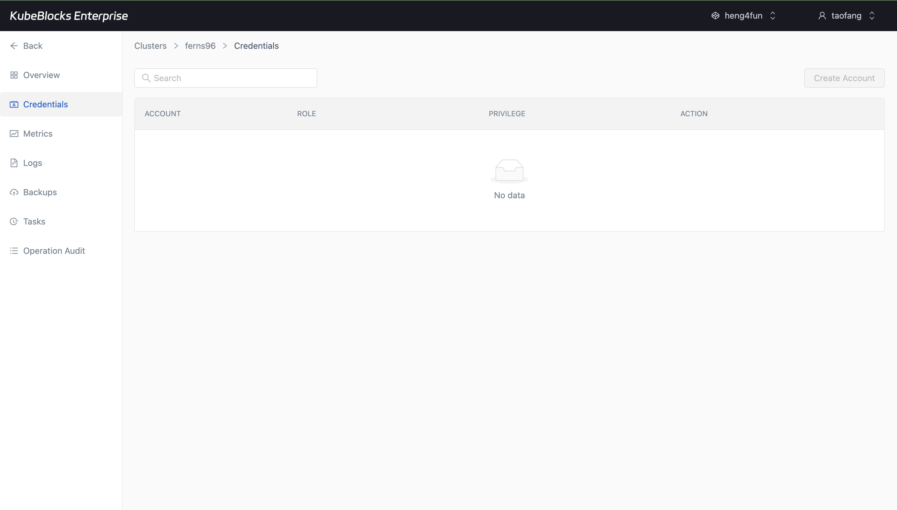897x510 pixels.
Task: Click the back arrow to return
Action: tap(14, 45)
